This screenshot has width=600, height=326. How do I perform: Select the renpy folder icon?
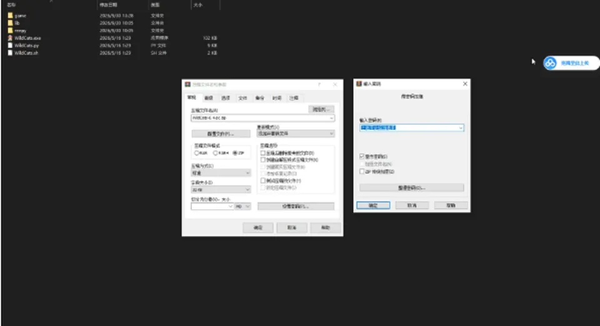coord(11,30)
